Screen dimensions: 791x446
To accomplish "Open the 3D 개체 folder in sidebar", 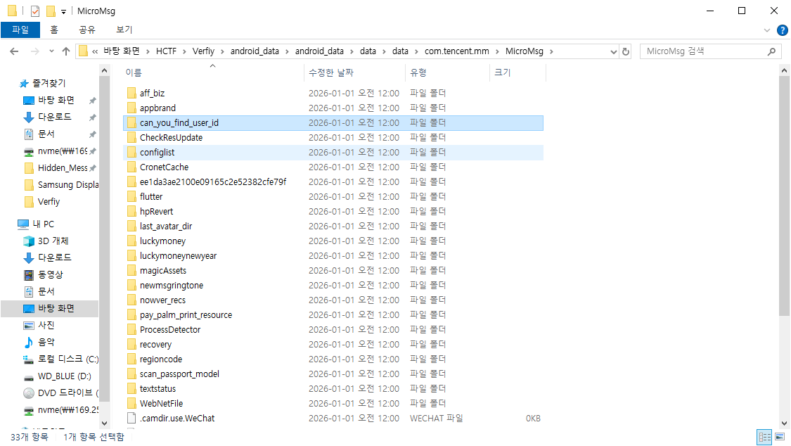I will click(x=53, y=241).
